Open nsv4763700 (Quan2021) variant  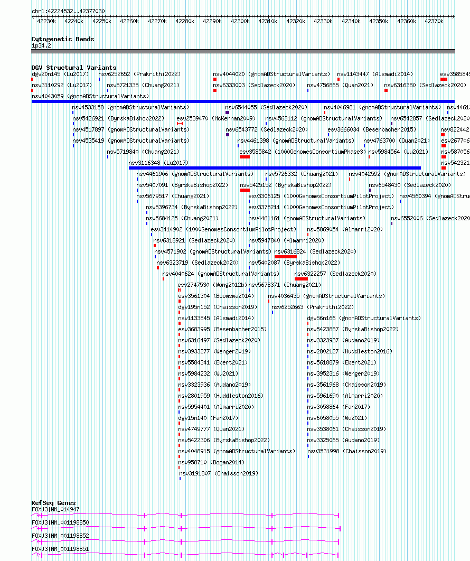pos(397,141)
